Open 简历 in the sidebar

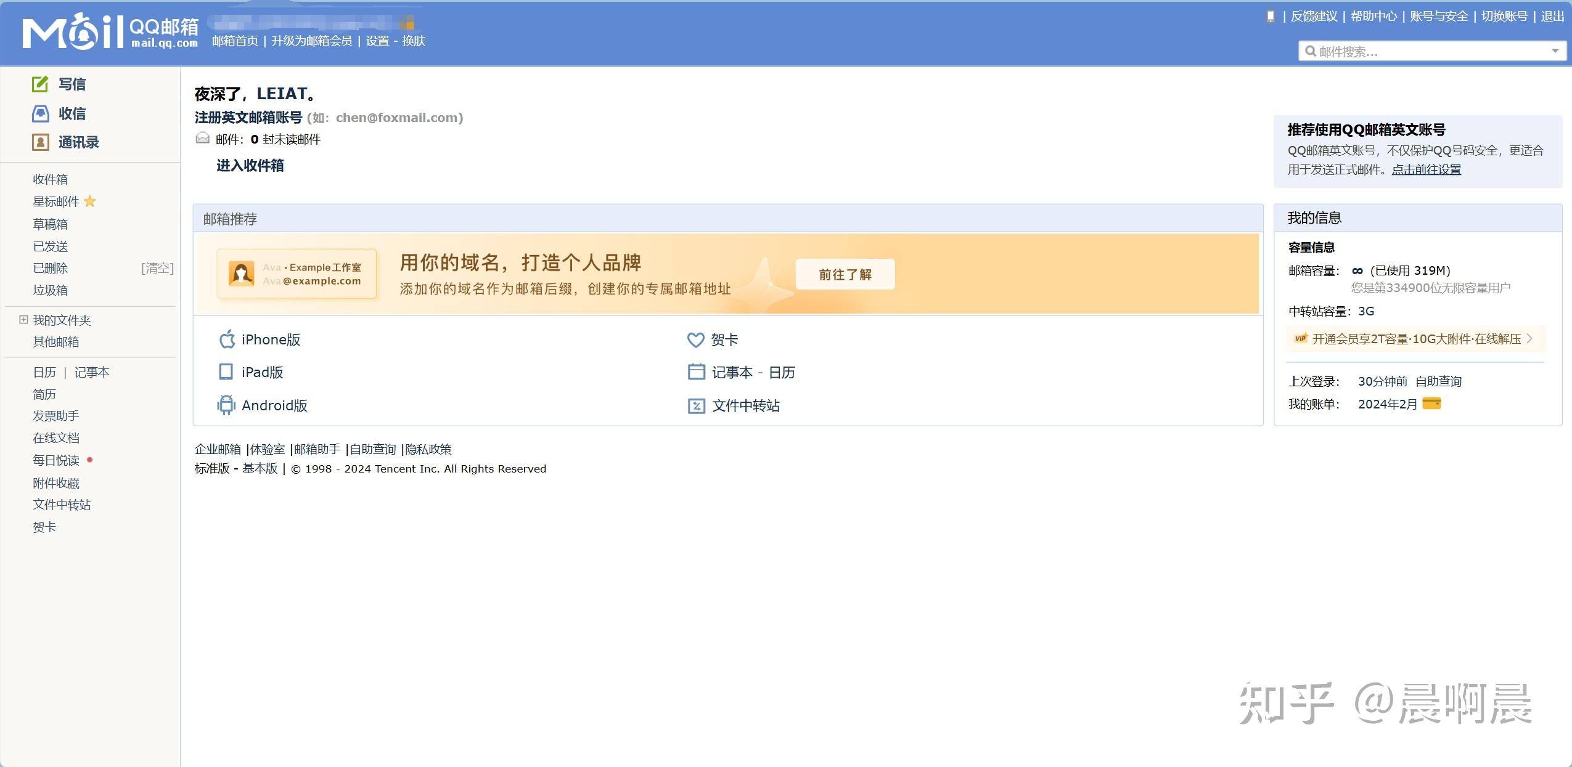[44, 394]
